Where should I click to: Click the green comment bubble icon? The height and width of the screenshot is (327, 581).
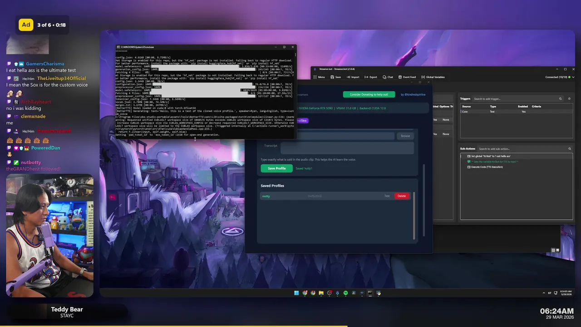pos(469,161)
